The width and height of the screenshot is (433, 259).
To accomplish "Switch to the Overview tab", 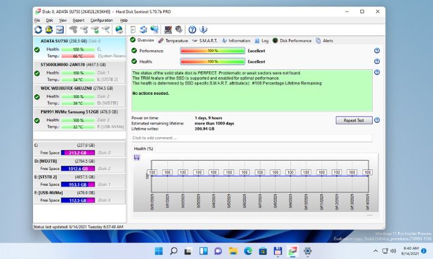I will click(x=142, y=40).
